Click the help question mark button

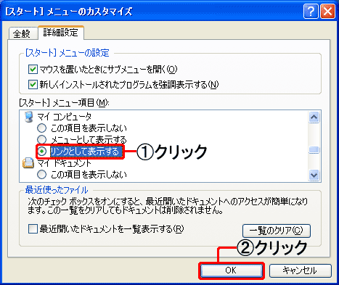(x=311, y=11)
